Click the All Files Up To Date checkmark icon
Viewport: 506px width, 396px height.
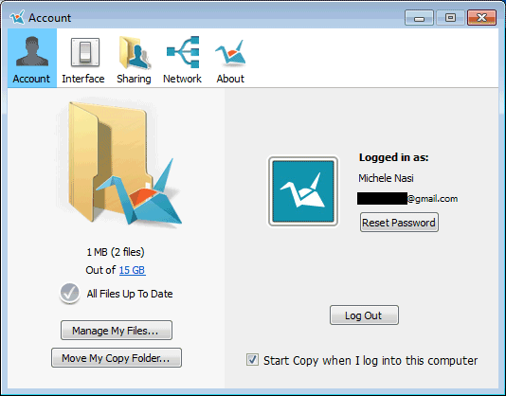(70, 294)
